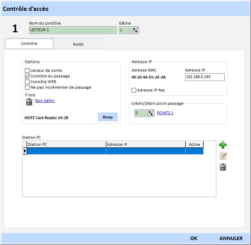The width and height of the screenshot is (251, 245).
Task: Confirm with the OK button
Action: pyautogui.click(x=194, y=238)
